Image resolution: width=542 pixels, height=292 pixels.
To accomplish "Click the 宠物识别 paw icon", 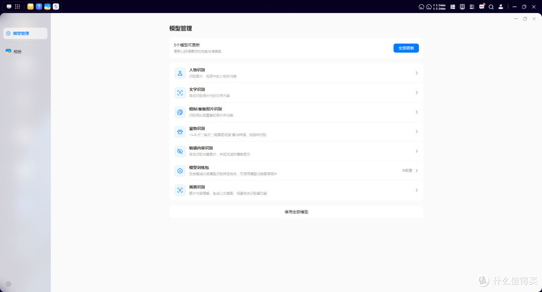I will coord(180,132).
